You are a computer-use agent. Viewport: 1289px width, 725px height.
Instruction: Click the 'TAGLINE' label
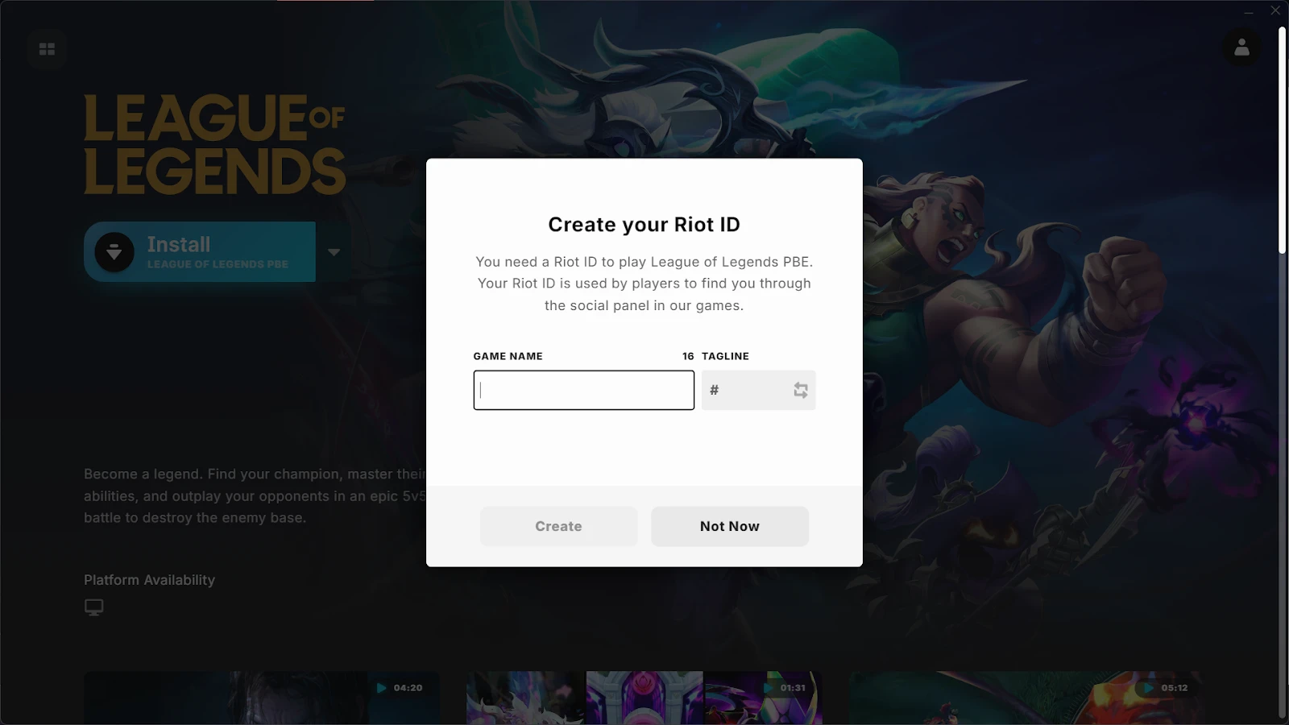coord(725,356)
